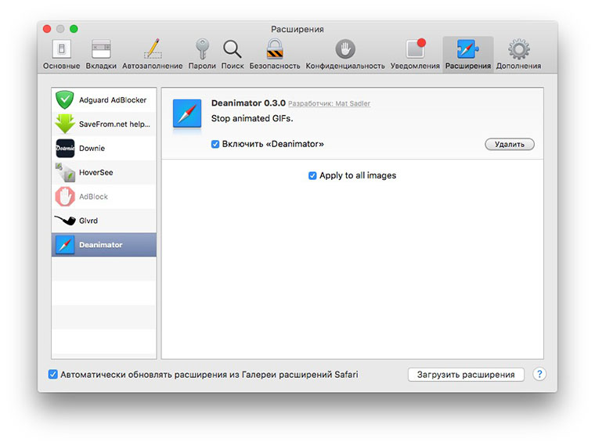
Task: Open the Основные preferences pane
Action: coord(62,54)
